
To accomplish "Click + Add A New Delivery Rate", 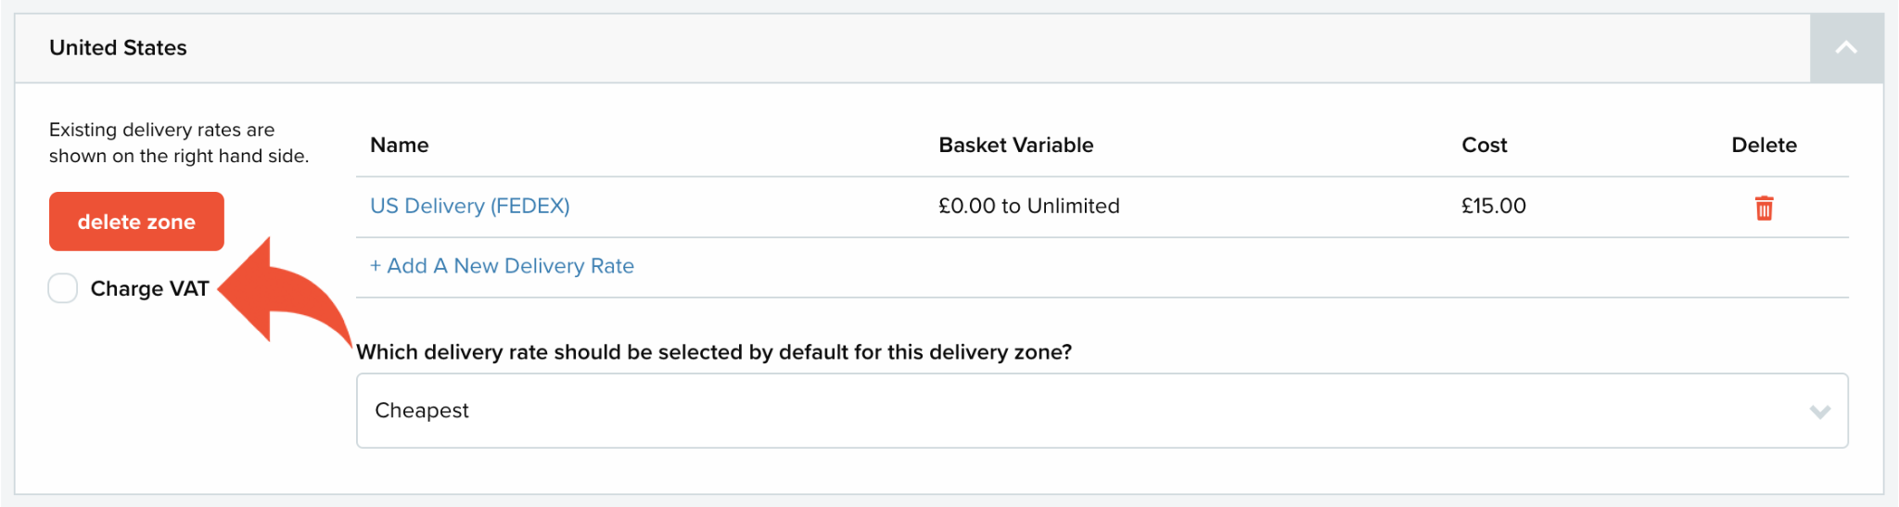I will pyautogui.click(x=502, y=266).
